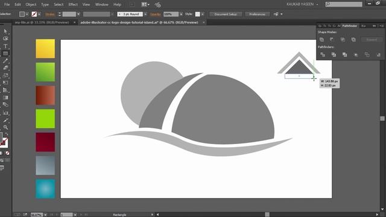Screen dimensions: 386x217
Task: Click the teal blue swatch square
Action: pyautogui.click(x=45, y=189)
